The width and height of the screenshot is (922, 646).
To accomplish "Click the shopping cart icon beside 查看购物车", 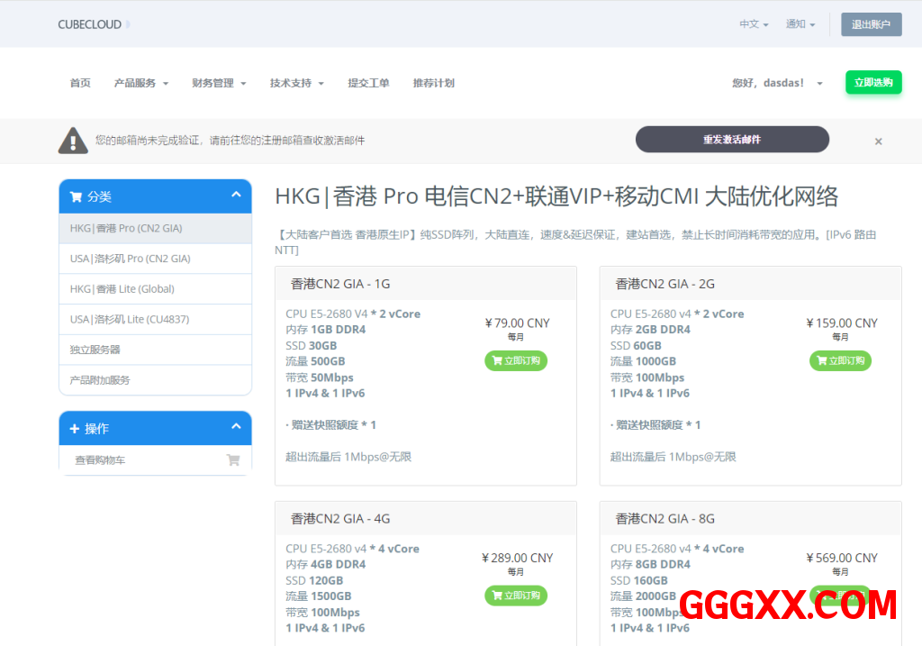I will (x=233, y=460).
